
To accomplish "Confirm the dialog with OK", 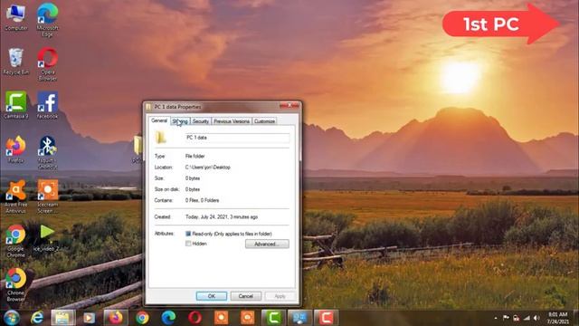I will [212, 296].
